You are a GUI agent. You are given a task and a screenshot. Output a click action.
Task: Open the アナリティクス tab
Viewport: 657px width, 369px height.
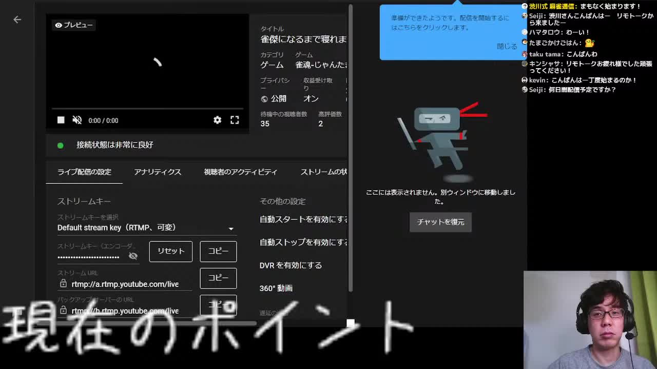click(158, 172)
